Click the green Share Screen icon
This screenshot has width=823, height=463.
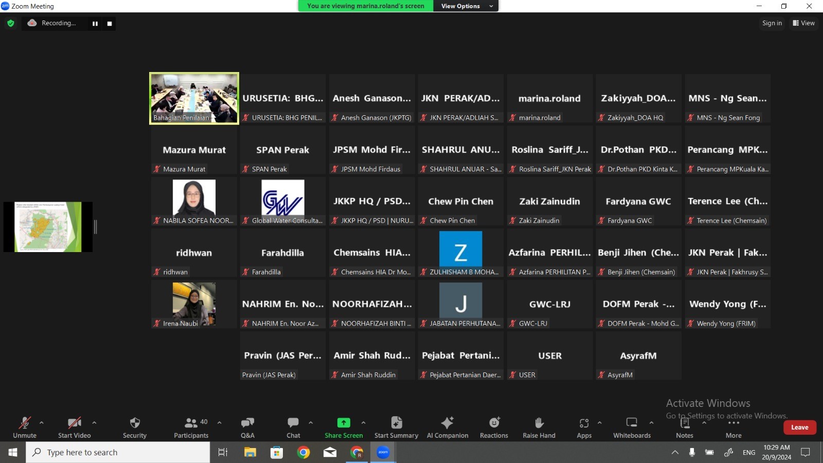point(344,423)
